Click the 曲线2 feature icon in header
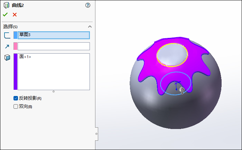Viewport: 242px width, 150px height. (6, 5)
